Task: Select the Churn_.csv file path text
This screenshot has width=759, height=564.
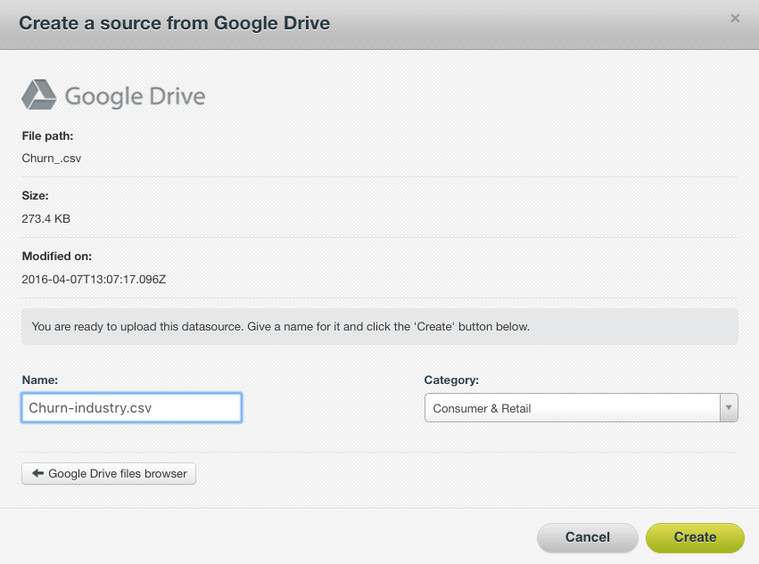Action: click(x=52, y=159)
